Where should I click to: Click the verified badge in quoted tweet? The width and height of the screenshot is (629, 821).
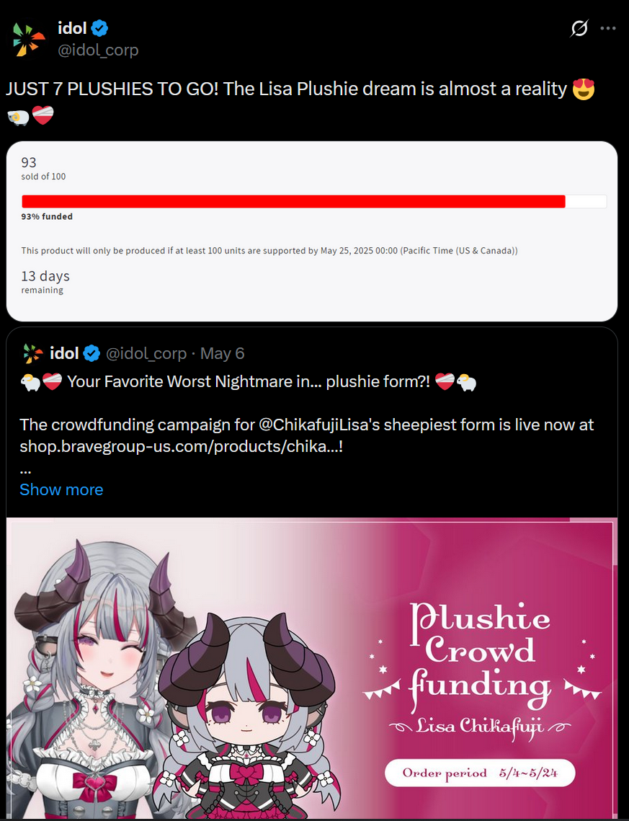(x=92, y=353)
